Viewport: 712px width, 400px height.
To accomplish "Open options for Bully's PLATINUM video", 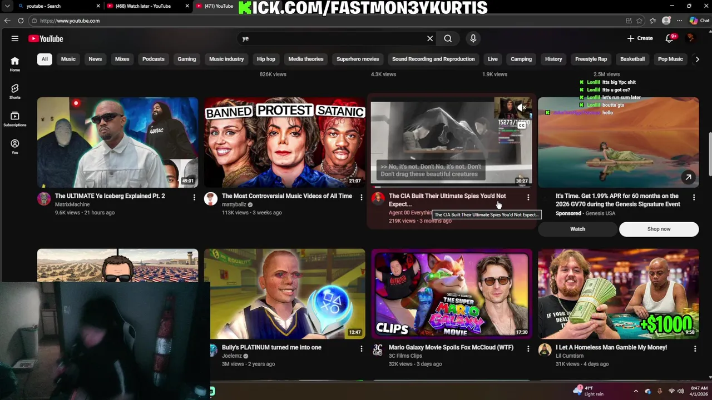I will point(361,348).
